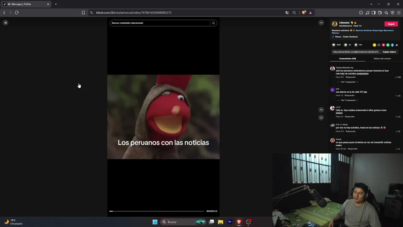This screenshot has height=227, width=403.
Task: Reply to the 'Falto la' comment
Action: pos(350,117)
